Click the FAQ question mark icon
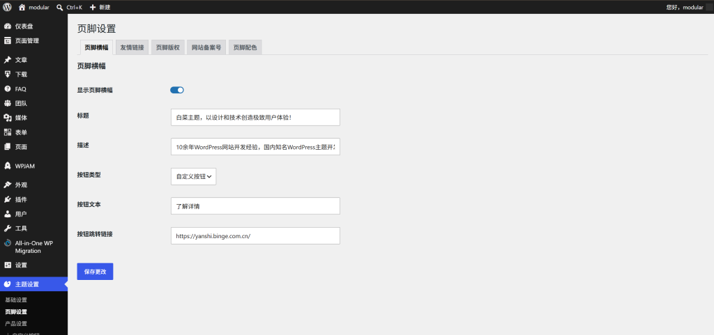 click(7, 88)
